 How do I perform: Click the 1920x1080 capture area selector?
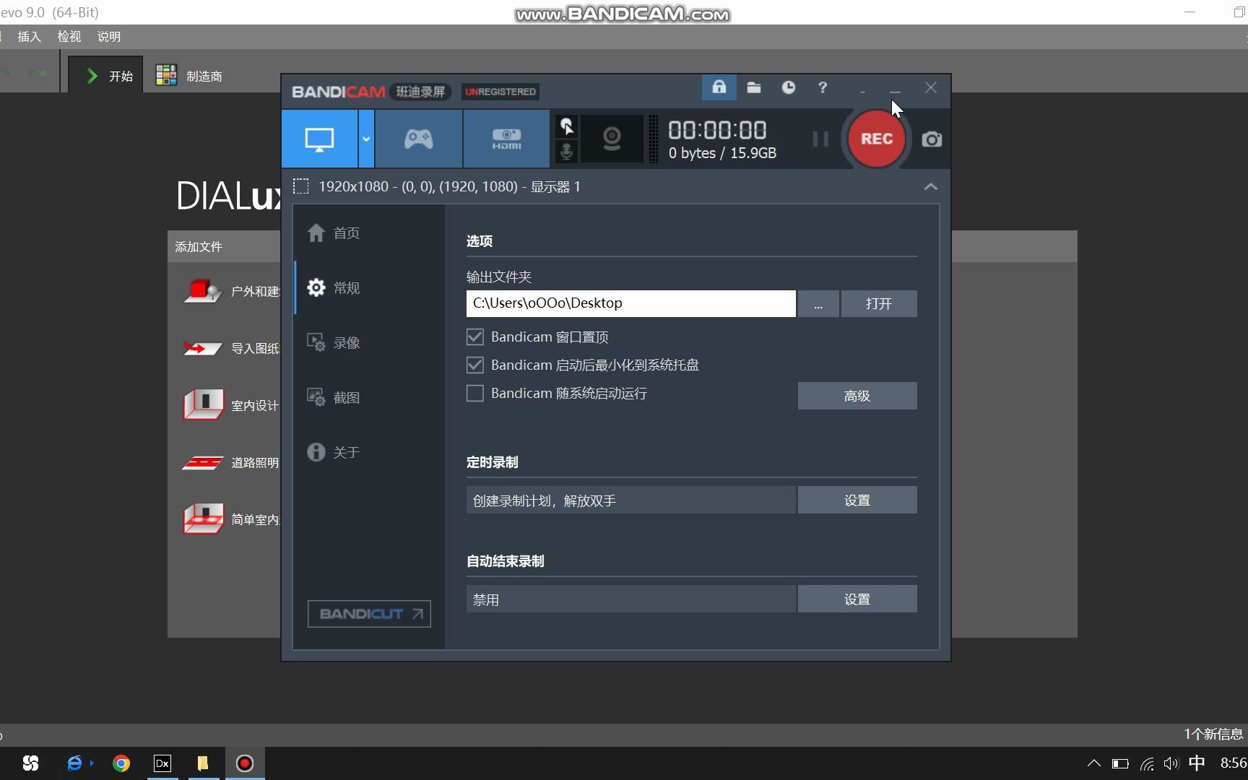[437, 186]
